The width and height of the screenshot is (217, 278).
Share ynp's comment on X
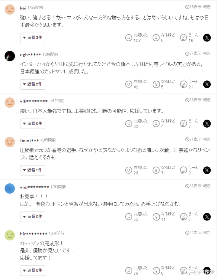click(207, 217)
